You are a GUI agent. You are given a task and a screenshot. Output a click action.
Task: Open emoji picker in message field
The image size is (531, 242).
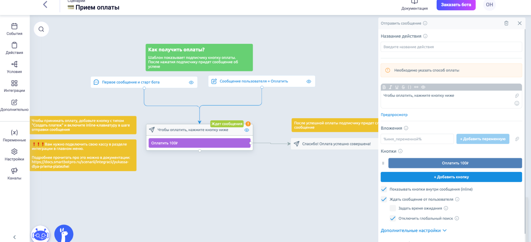tap(517, 103)
